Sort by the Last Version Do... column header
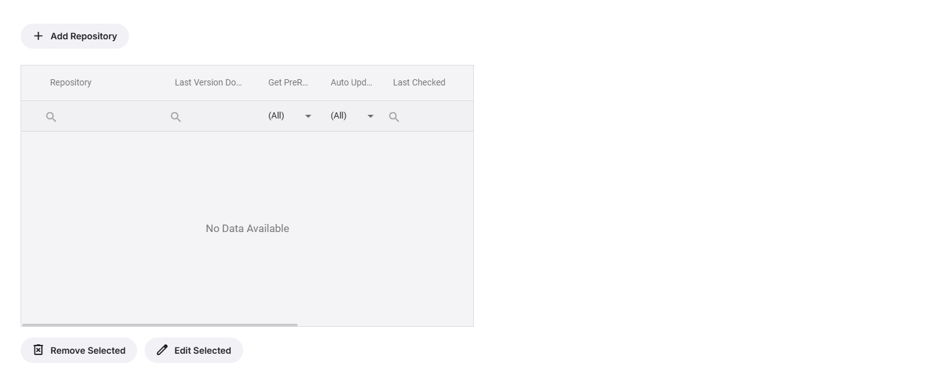The width and height of the screenshot is (926, 388). [x=208, y=82]
